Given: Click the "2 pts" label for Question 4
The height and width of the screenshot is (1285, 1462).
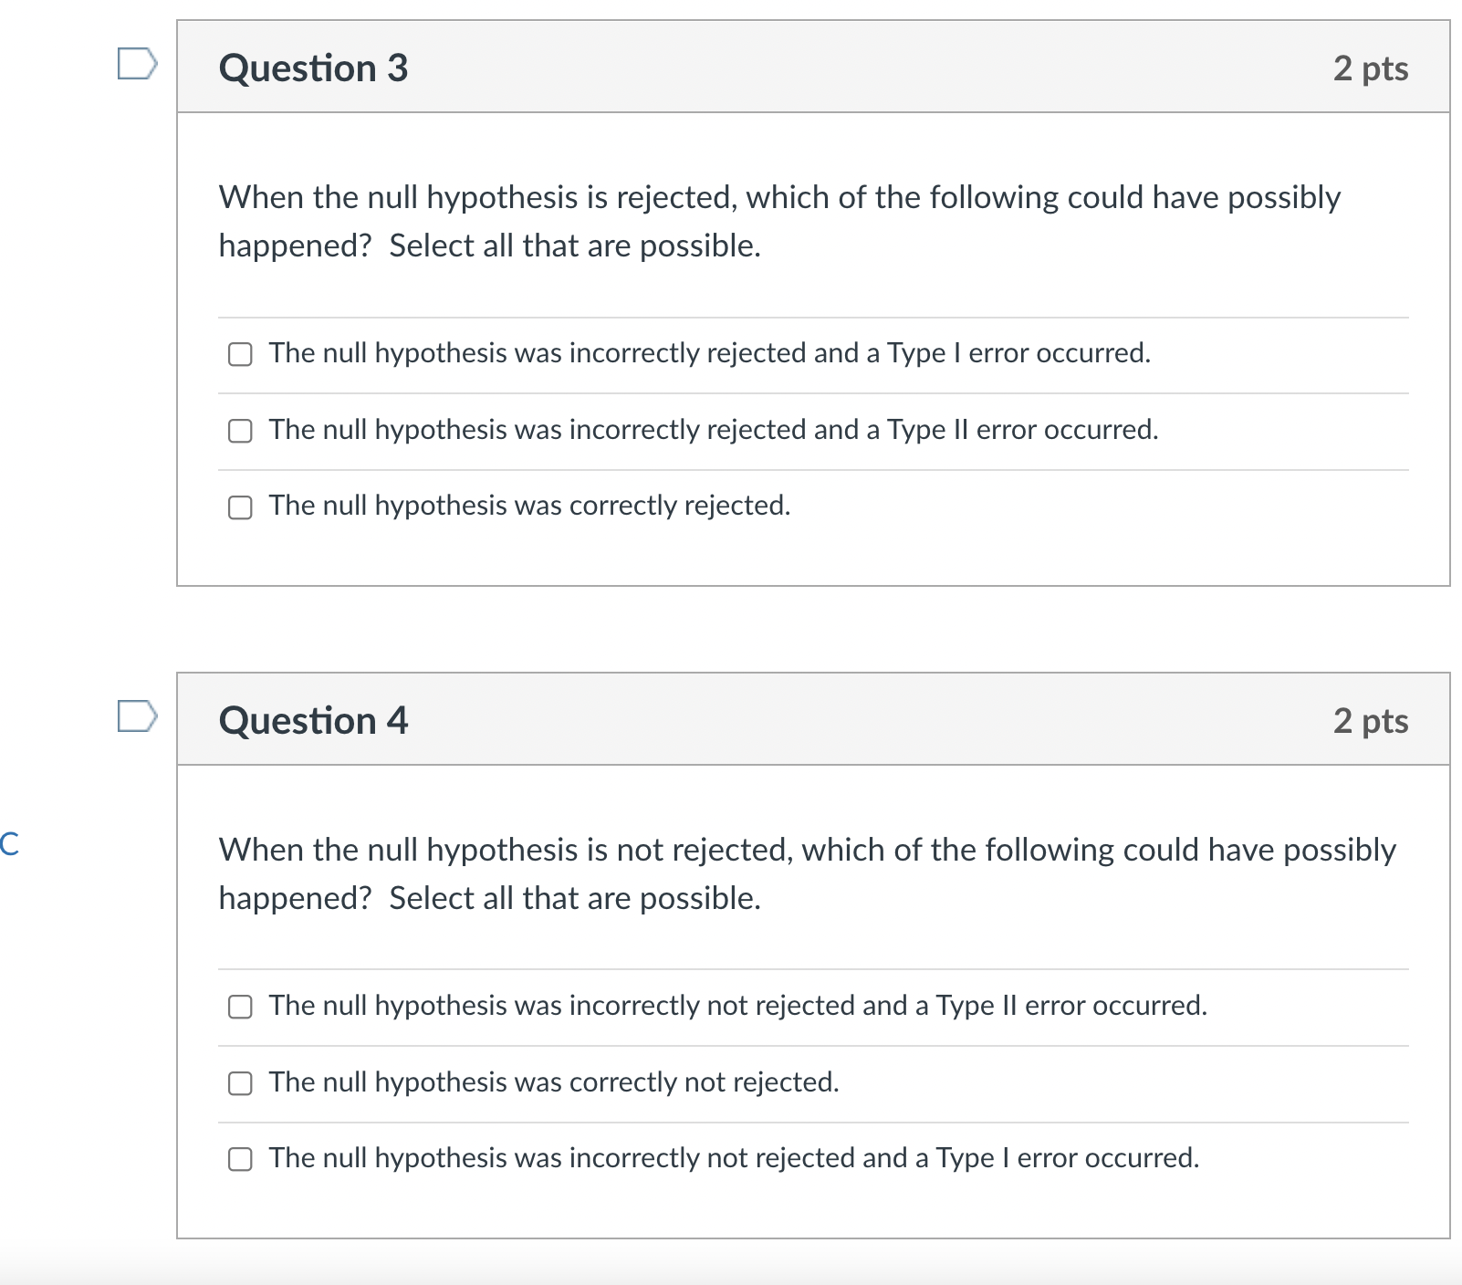Looking at the screenshot, I should [x=1370, y=720].
